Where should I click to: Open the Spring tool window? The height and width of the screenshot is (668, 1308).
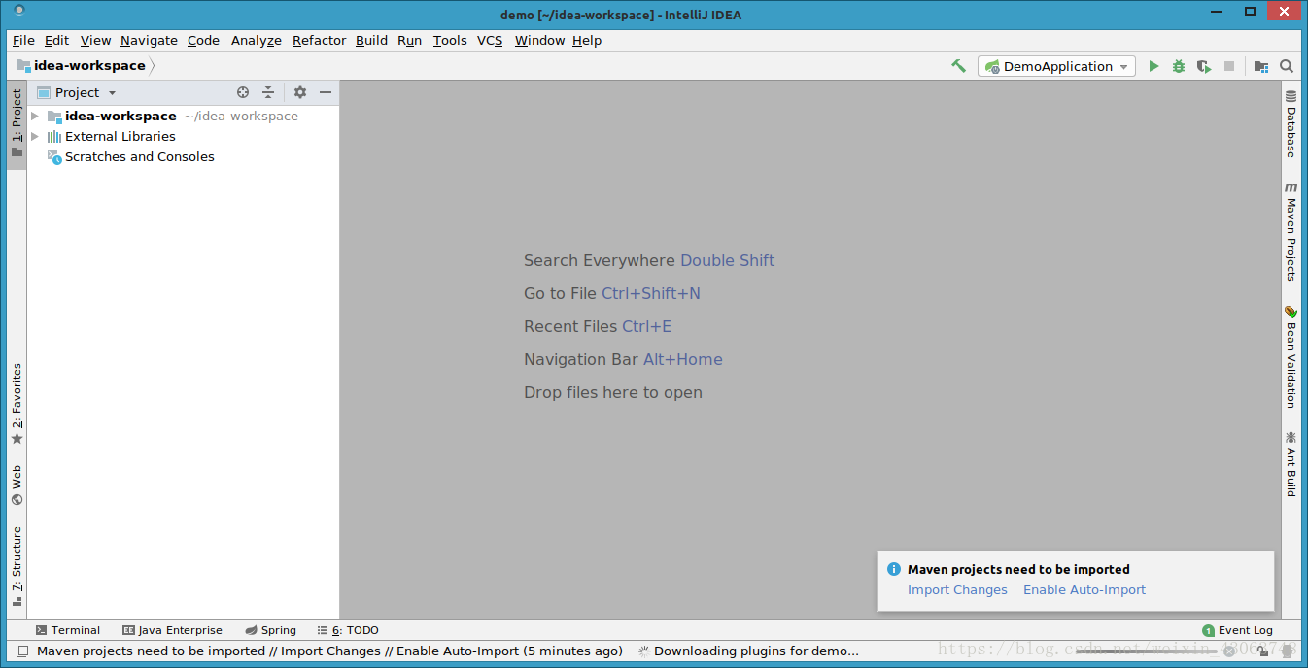point(270,630)
